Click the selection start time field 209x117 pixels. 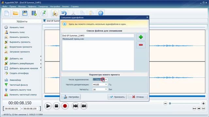point(12,109)
